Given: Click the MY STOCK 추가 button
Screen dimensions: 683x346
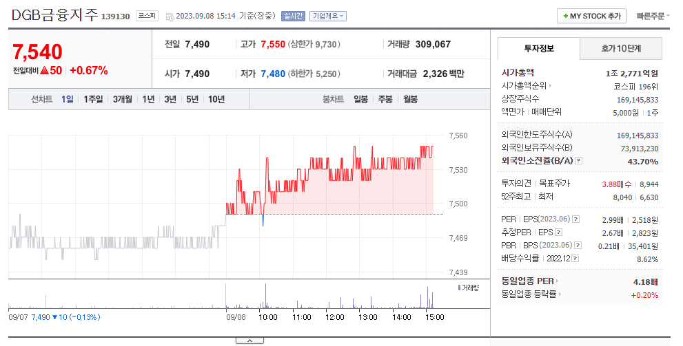Looking at the screenshot, I should click(591, 16).
